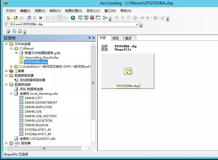Click the Export Metadata icon

point(20,31)
